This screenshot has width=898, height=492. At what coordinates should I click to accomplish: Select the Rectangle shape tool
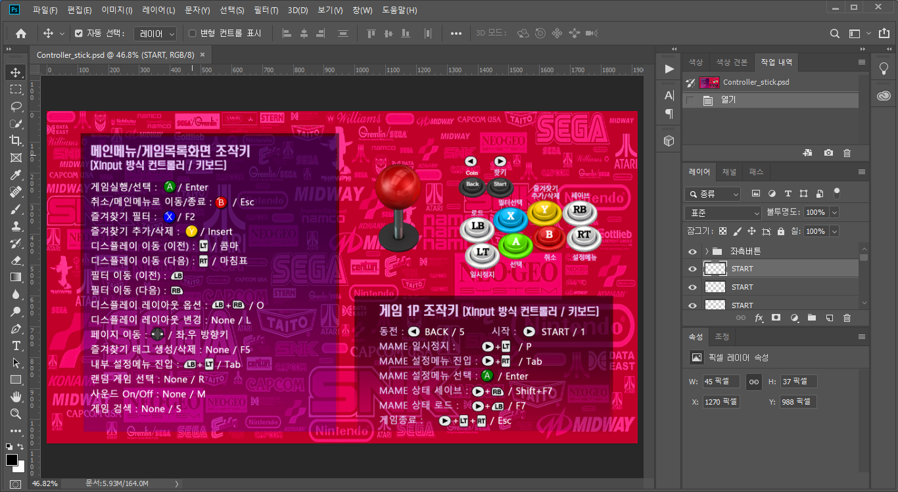click(16, 380)
